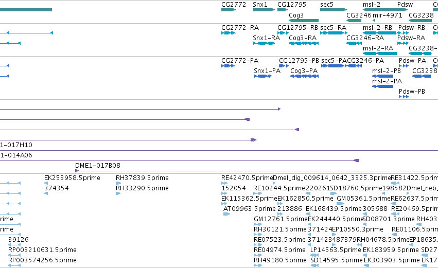The width and height of the screenshot is (438, 268).
Task: Click the CG2772-PA protein label
Action: pos(240,61)
